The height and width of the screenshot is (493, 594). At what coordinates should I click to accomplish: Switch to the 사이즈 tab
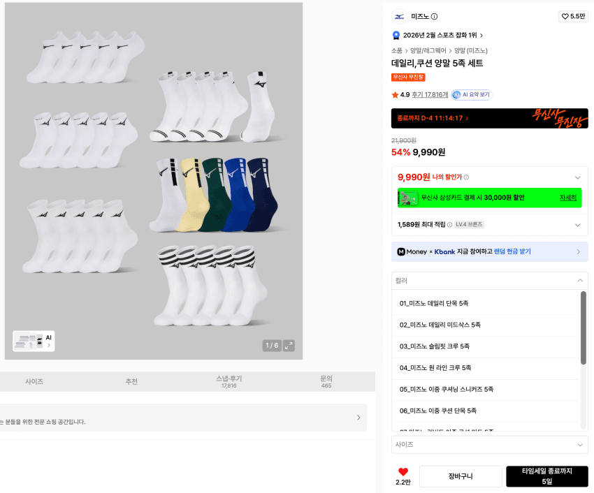pos(34,382)
